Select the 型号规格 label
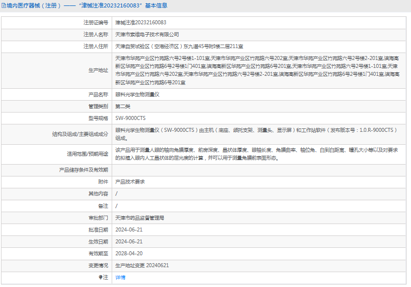Image resolution: width=411 pixels, height=287 pixels. (98, 118)
